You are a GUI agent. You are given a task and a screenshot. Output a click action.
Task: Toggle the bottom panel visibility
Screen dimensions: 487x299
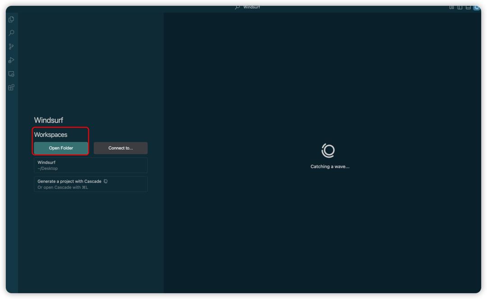[x=469, y=7]
